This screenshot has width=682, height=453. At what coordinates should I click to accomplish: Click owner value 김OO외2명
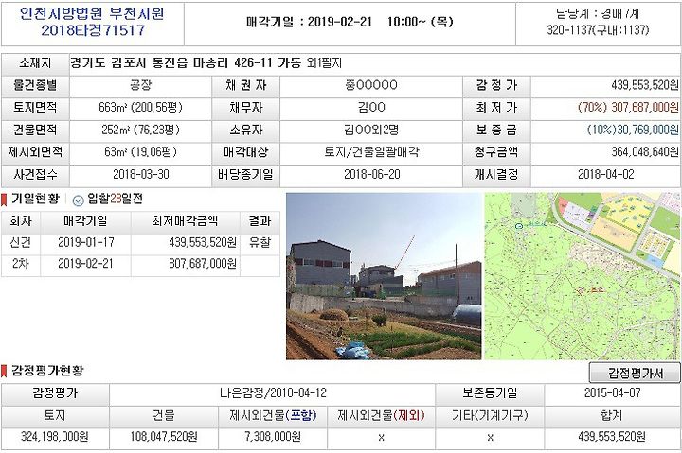[x=371, y=130]
